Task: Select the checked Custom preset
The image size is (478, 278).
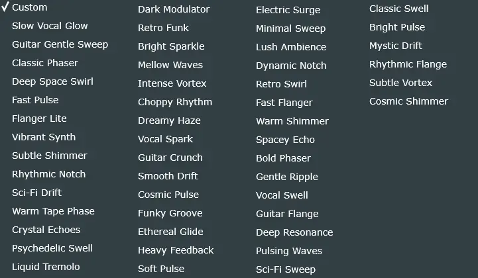Action: [x=30, y=7]
